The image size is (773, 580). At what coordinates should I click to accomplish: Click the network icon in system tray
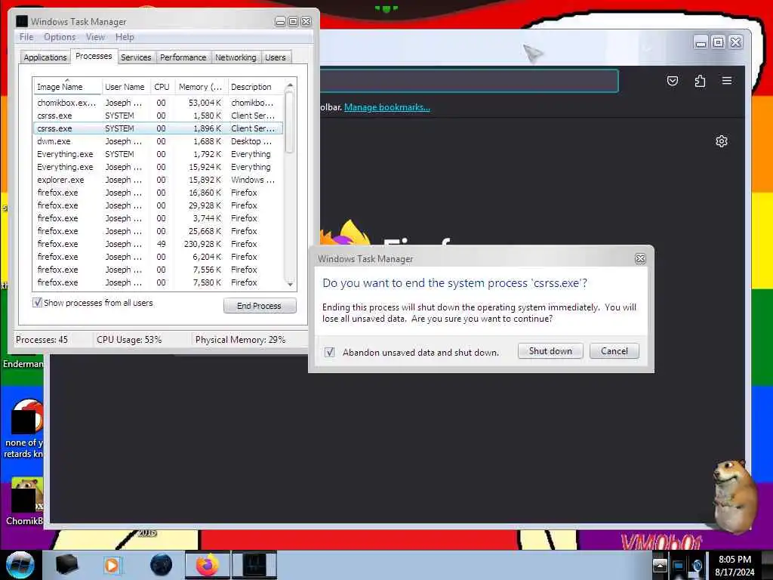pos(679,566)
